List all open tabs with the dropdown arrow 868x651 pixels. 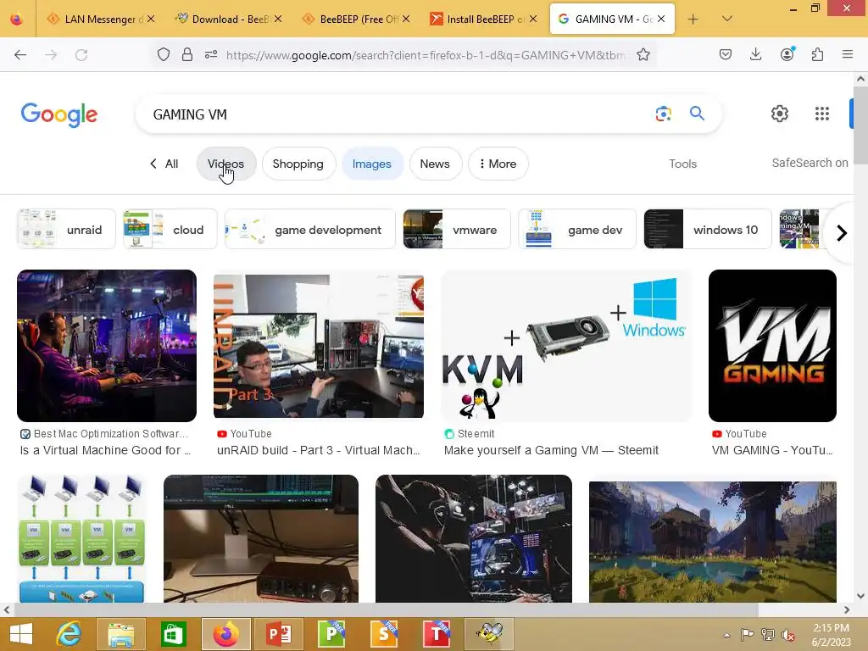(727, 19)
